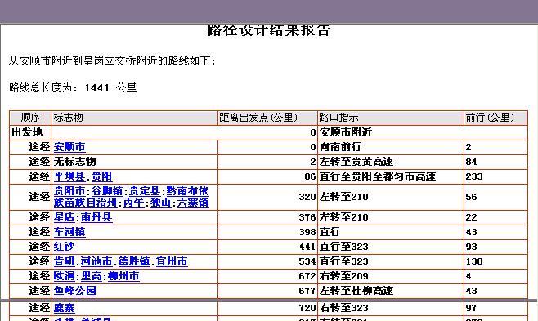Open the 安顺市 link
538x321 pixels.
coord(69,147)
